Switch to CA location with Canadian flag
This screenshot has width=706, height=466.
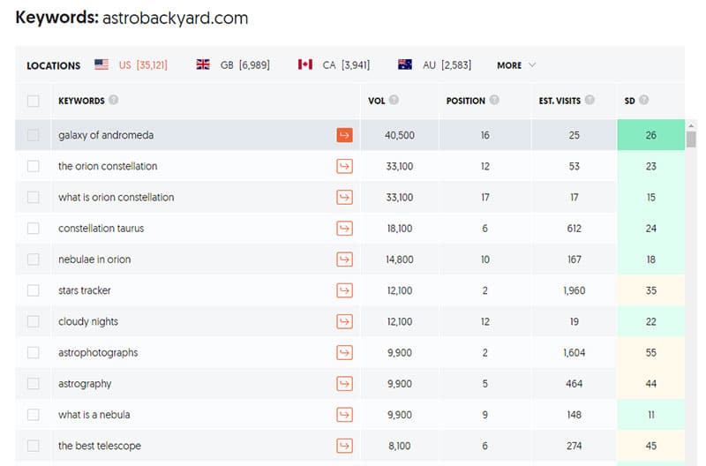tap(334, 65)
